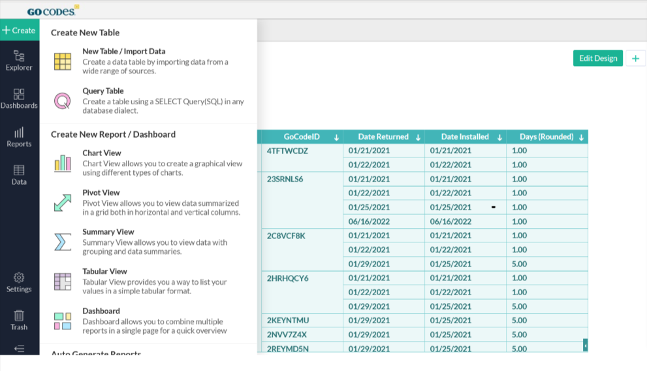Screen dimensions: 647x371
Task: Select New Table / Import Data option
Action: pyautogui.click(x=149, y=61)
